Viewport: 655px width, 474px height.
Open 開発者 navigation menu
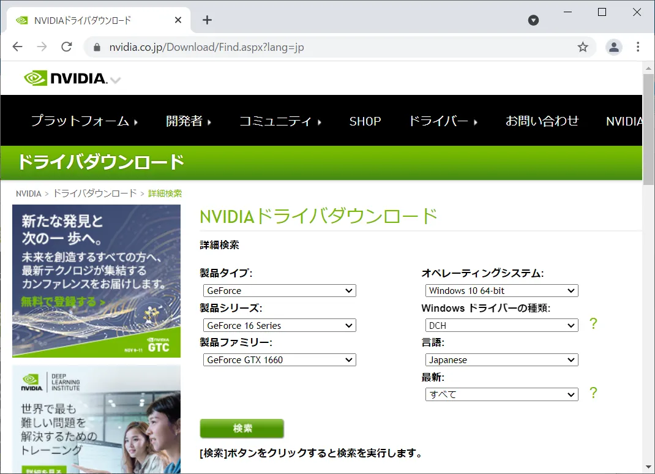[x=189, y=121]
